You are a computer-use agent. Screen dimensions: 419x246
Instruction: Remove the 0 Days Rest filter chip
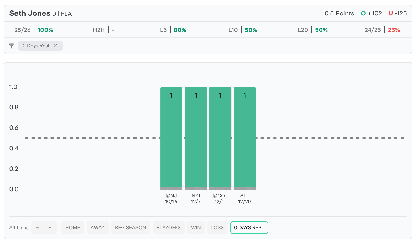[x=55, y=46]
